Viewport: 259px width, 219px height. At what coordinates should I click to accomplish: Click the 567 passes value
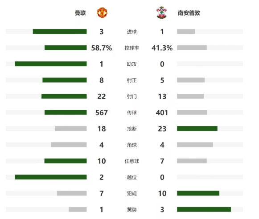tap(102, 112)
